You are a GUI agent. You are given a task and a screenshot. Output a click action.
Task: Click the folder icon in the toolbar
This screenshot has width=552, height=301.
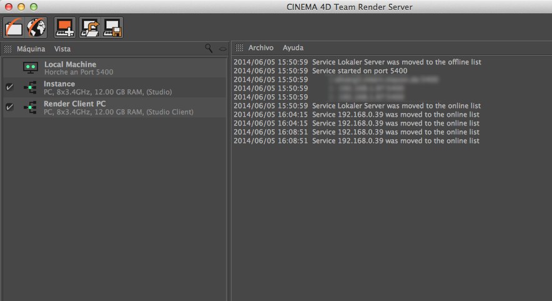(14, 27)
